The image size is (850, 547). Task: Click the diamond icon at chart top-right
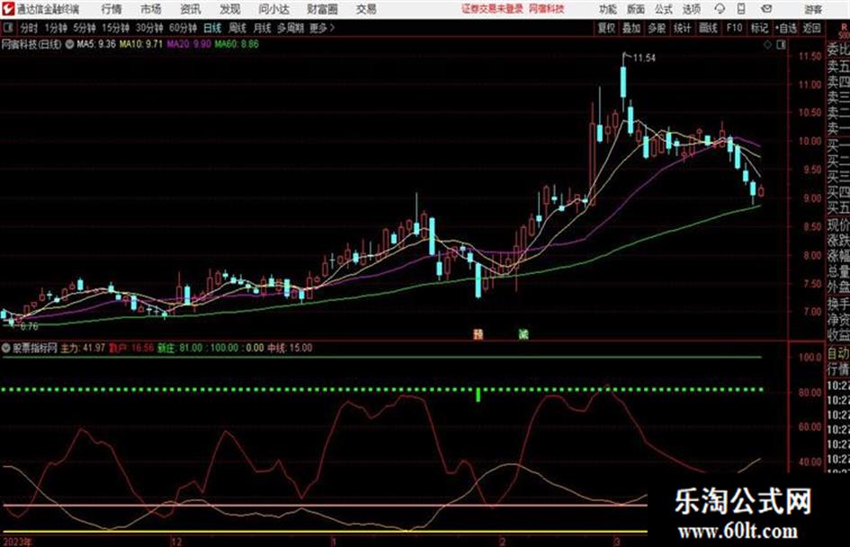coord(767,45)
